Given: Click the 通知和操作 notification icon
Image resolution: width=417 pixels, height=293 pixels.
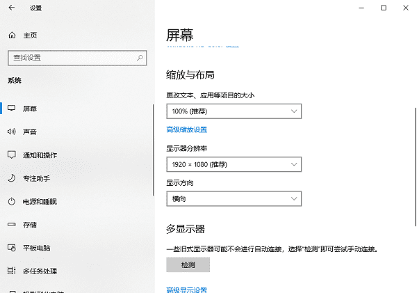Looking at the screenshot, I should coord(11,155).
